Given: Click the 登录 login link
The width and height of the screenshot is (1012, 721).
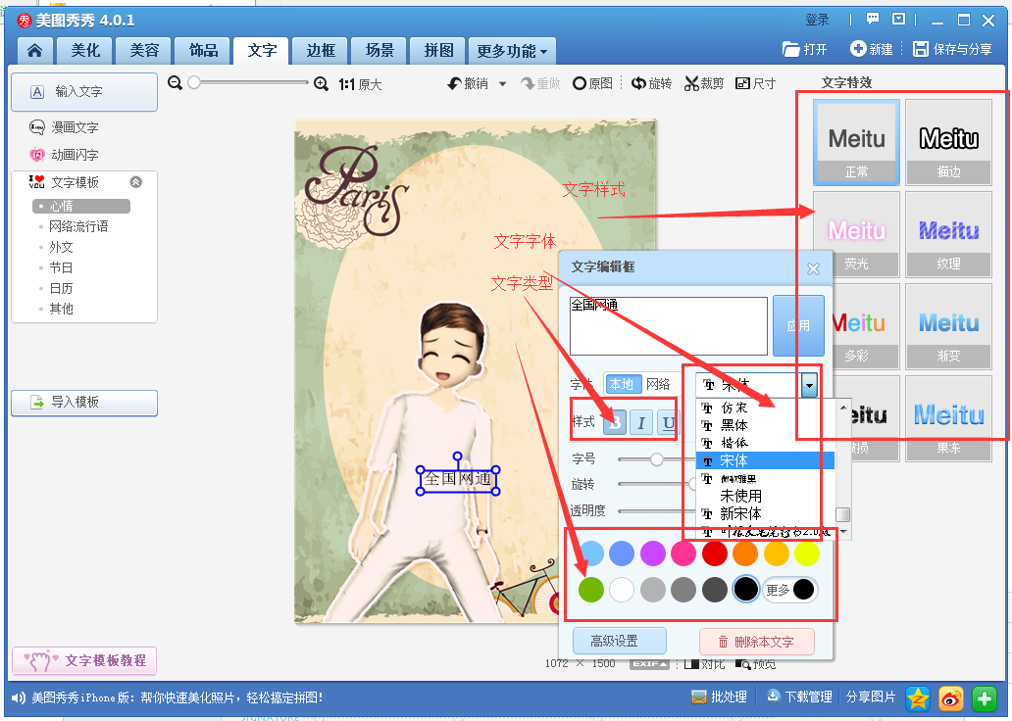Looking at the screenshot, I should click(817, 20).
